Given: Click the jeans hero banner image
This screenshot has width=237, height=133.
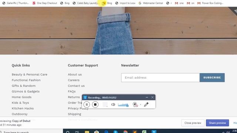Looking at the screenshot, I should click(x=118, y=31).
